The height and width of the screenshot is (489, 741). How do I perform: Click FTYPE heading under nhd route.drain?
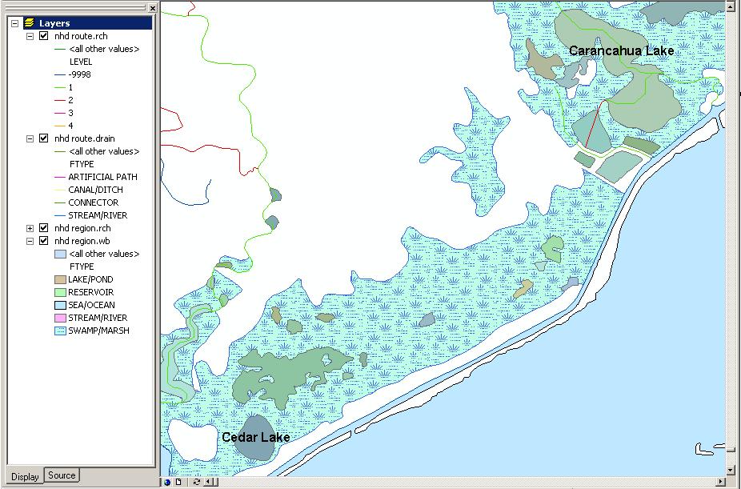click(x=82, y=164)
